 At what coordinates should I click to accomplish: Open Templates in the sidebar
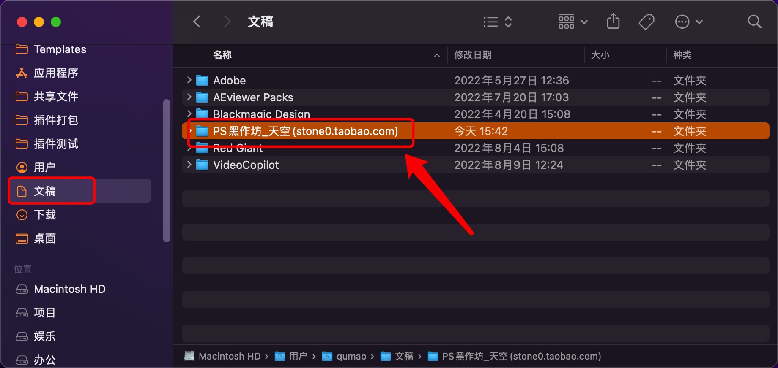point(60,49)
